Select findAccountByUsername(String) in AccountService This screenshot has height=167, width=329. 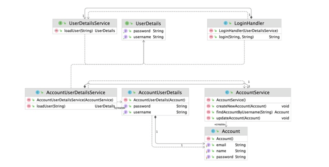coord(248,112)
